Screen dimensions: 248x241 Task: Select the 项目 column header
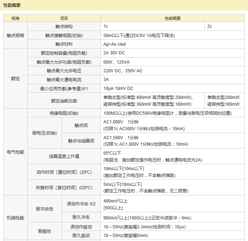pyautogui.click(x=64, y=18)
